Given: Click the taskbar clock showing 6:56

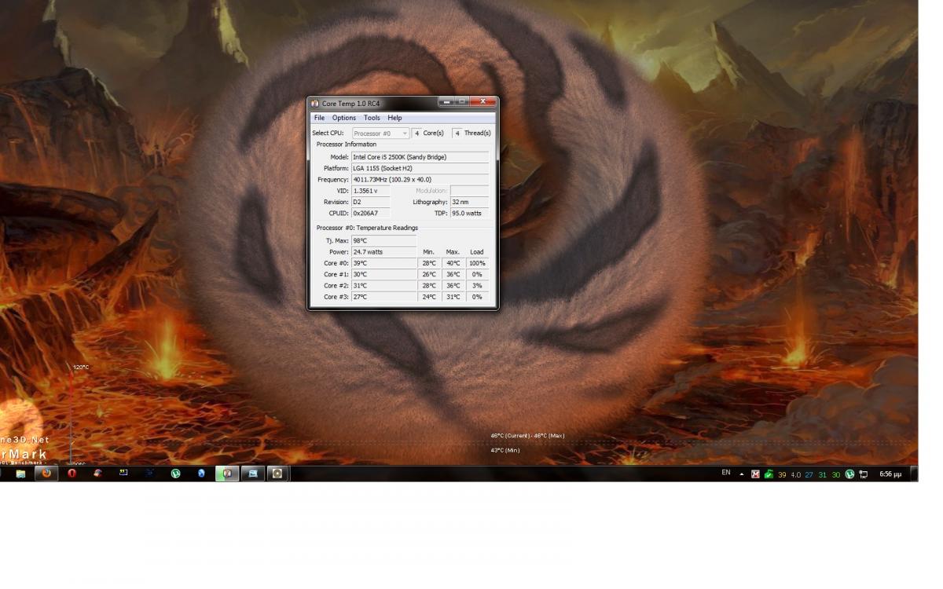Looking at the screenshot, I should (x=890, y=474).
